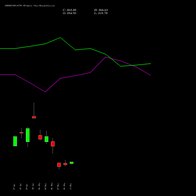Image resolution: width=196 pixels, height=196 pixels.
Task: Click the high value H: 366.65
Action: [101, 10]
